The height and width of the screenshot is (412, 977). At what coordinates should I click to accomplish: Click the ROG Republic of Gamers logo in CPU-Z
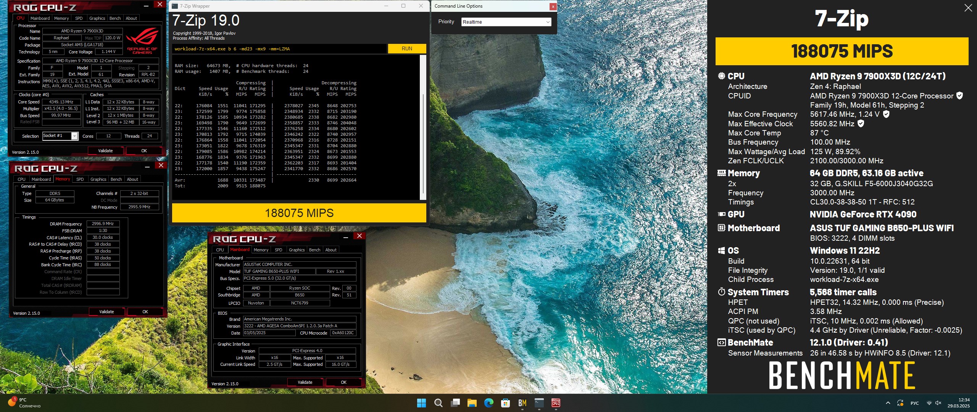tap(142, 40)
